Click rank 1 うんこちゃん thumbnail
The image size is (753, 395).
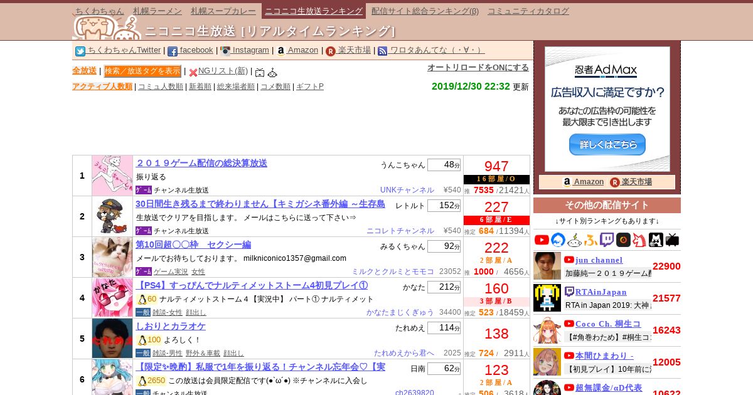[112, 176]
